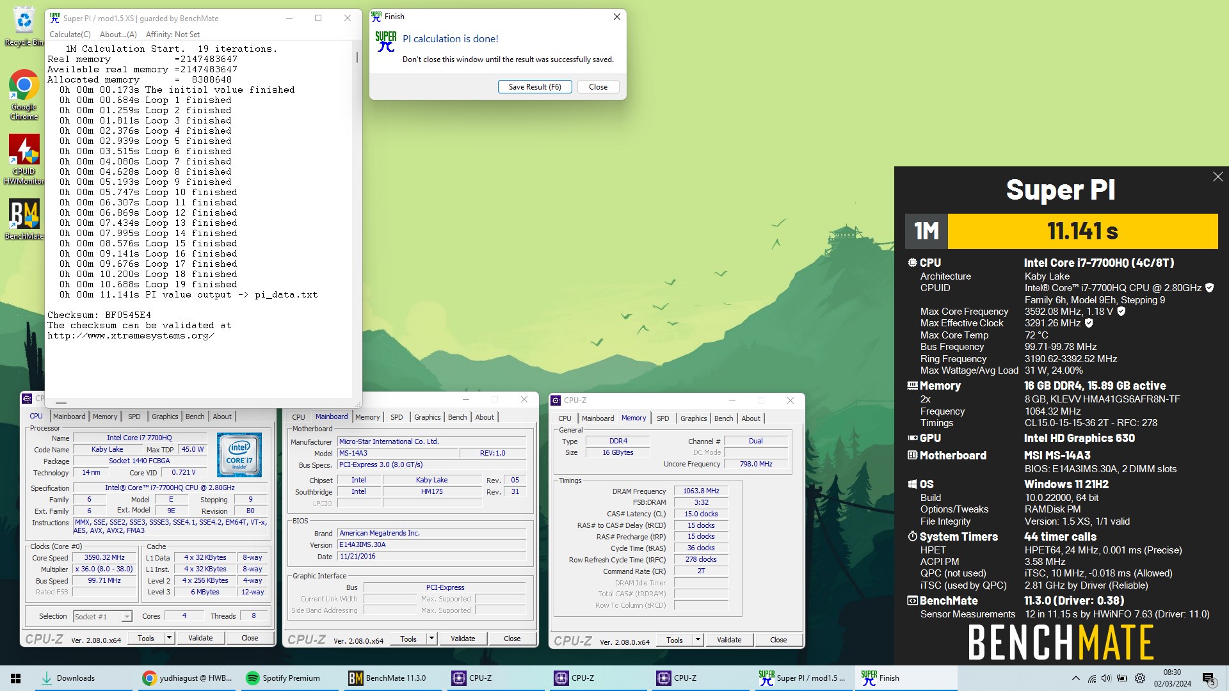1229x691 pixels.
Task: Open the Bench tab in the middle CPU-Z window
Action: [x=457, y=417]
